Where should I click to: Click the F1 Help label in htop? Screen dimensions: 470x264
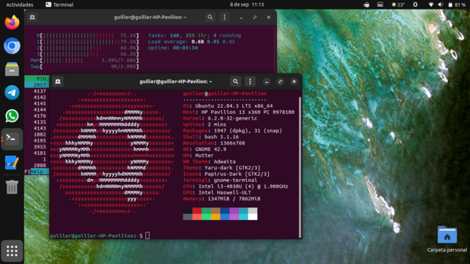(37, 172)
